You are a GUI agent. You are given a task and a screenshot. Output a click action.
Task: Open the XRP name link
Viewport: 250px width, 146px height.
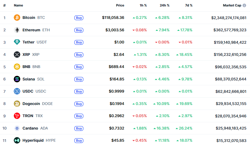(x=31, y=55)
